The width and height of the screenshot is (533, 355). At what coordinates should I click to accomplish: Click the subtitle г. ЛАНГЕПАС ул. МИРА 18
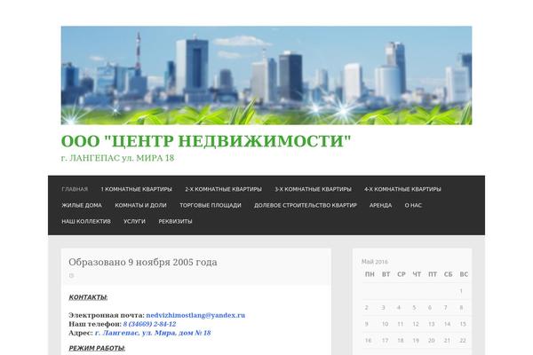tap(117, 158)
